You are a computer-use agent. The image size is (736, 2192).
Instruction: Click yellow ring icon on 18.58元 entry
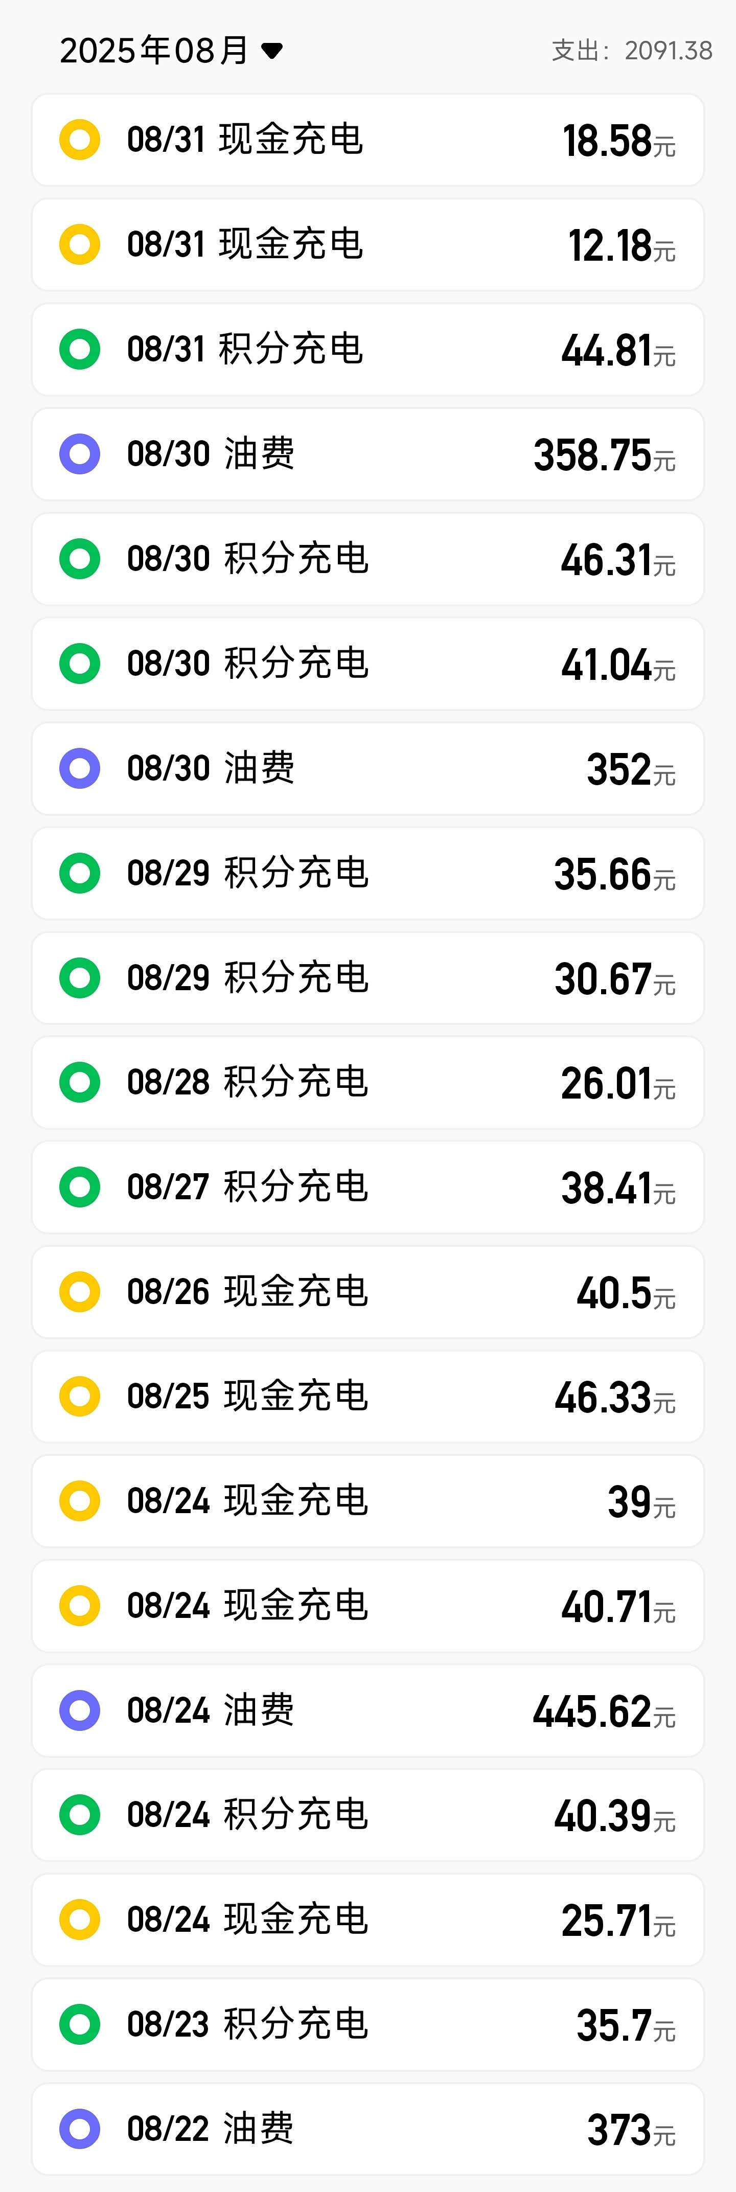pyautogui.click(x=80, y=141)
